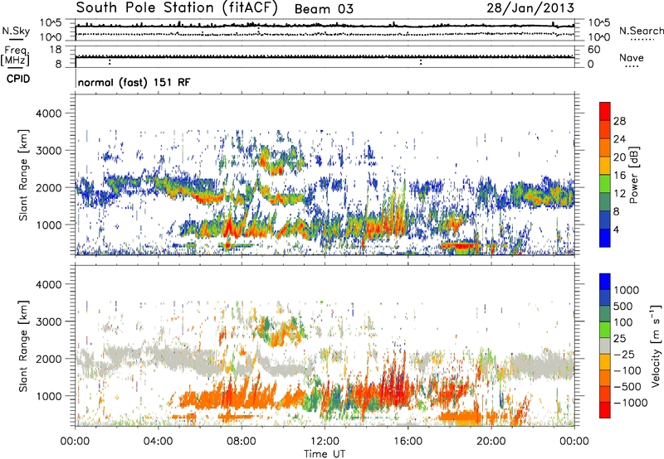This screenshot has height=459, width=664.
Task: Click the 'N.Search' legend label
Action: (x=641, y=31)
